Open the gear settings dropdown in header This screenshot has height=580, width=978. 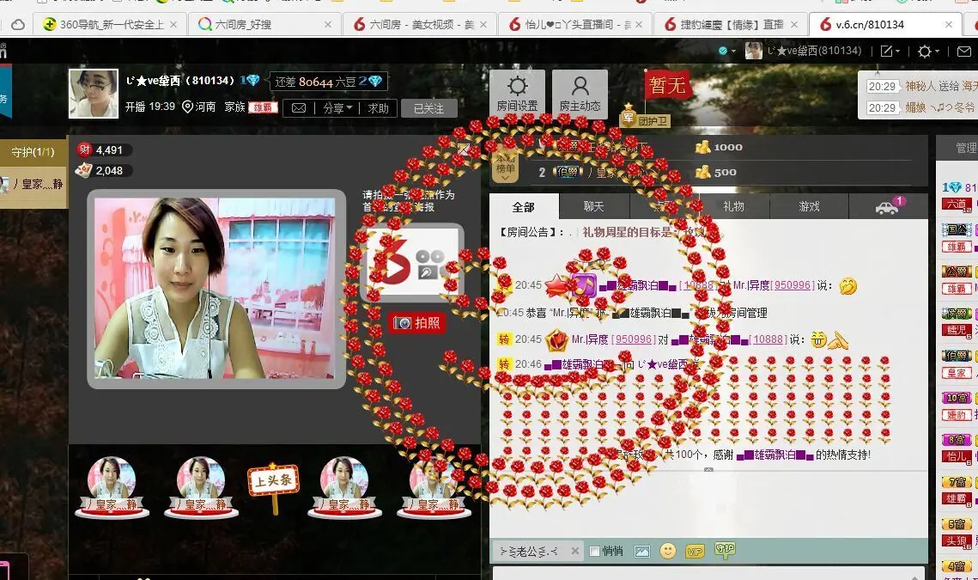click(929, 52)
